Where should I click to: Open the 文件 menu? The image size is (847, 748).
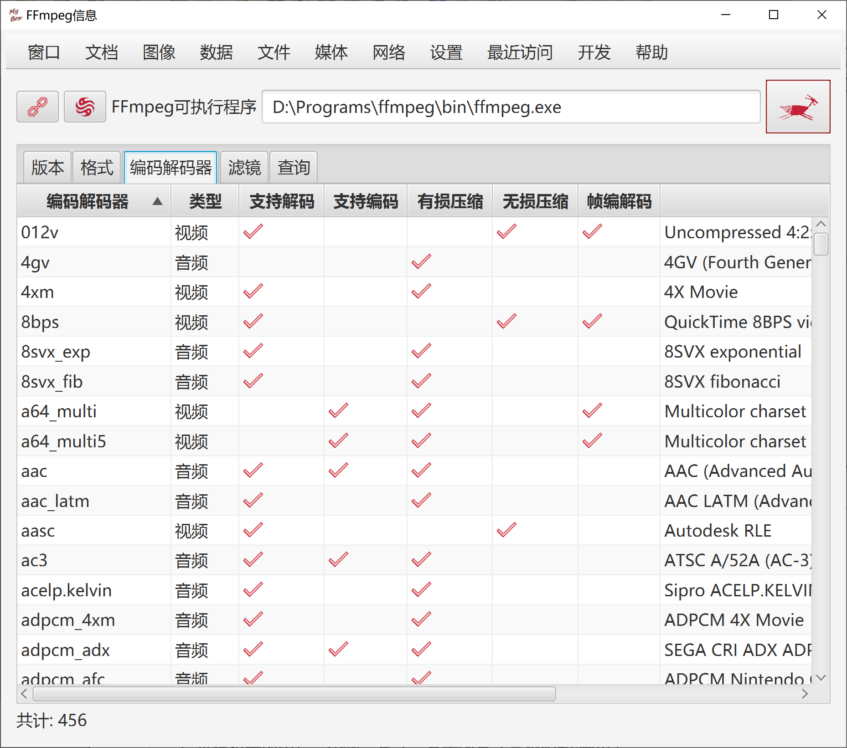pyautogui.click(x=274, y=52)
